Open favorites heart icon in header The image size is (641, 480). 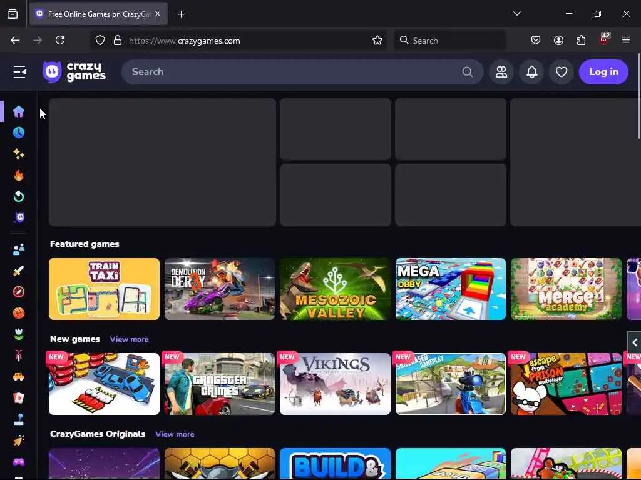pyautogui.click(x=562, y=72)
